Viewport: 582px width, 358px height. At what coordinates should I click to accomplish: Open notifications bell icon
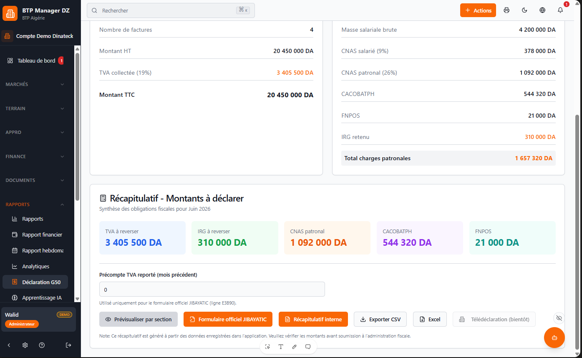560,10
